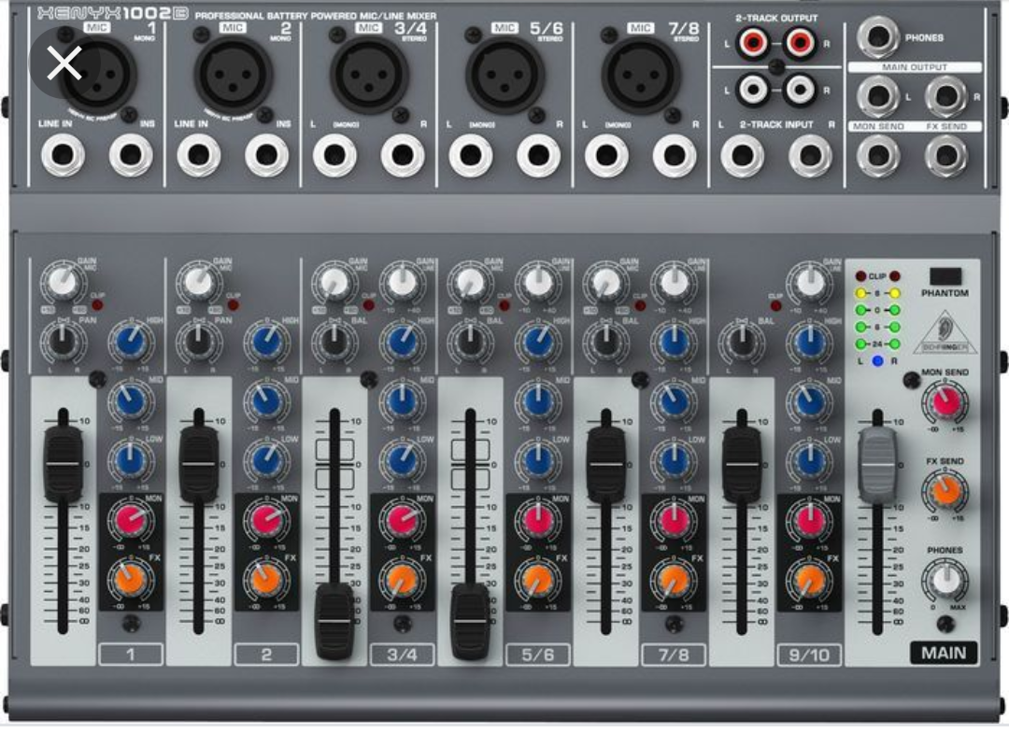Click the main orange FX SEND knob
1009x732 pixels.
945,491
